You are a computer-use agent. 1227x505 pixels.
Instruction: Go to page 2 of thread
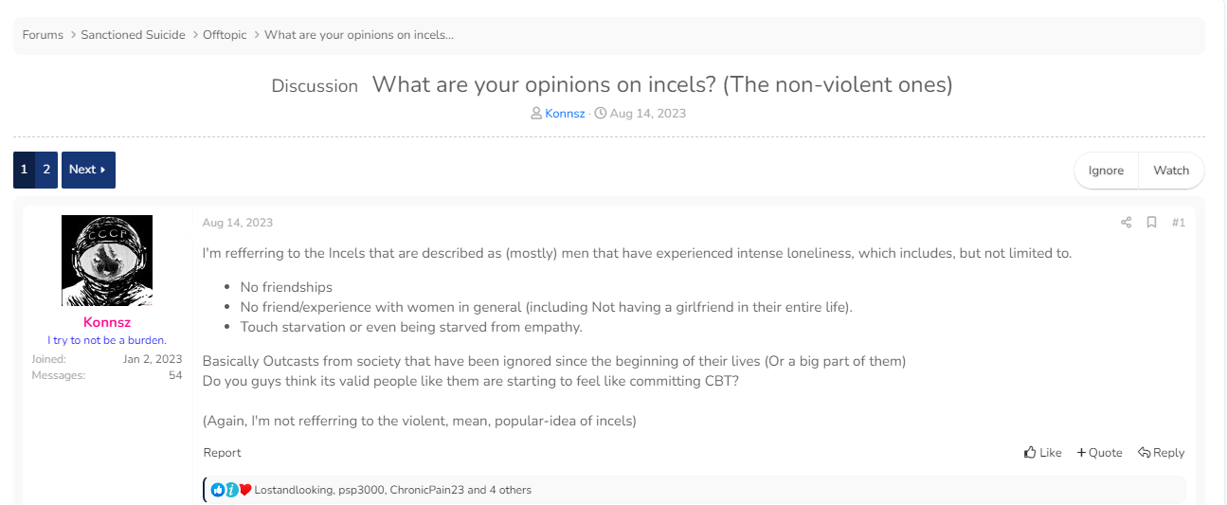(46, 170)
